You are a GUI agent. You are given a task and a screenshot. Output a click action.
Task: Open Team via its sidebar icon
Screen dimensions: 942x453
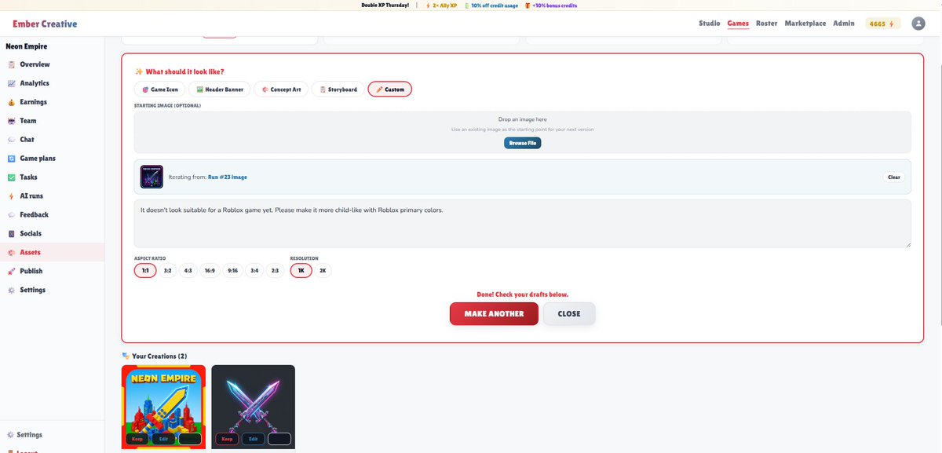pos(12,121)
